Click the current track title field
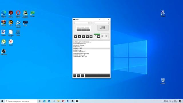This screenshot has height=103, width=183. pos(91,23)
